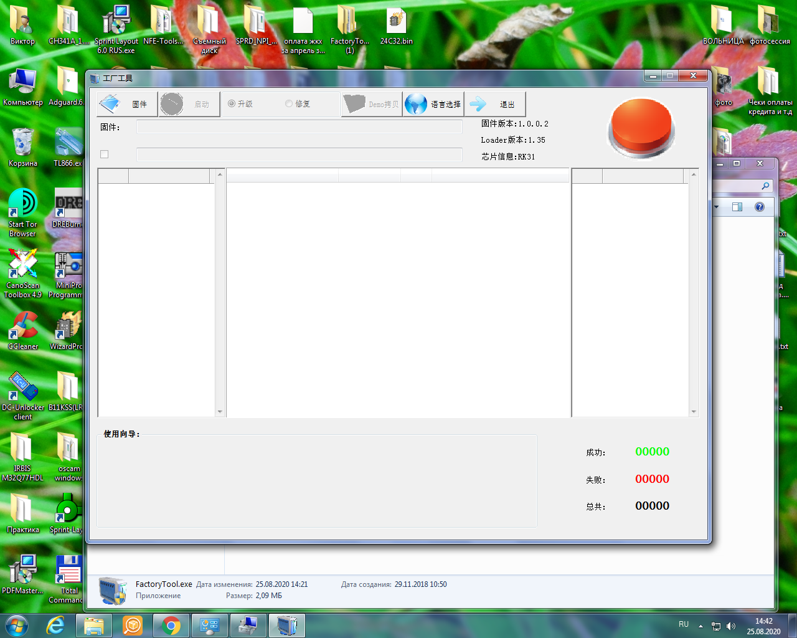Open the NFE-Tools desktop folder
Image resolution: width=797 pixels, height=638 pixels.
click(163, 26)
